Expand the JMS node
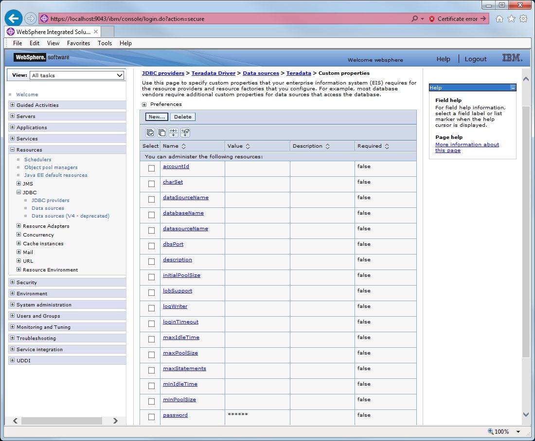This screenshot has height=441, width=535. (x=19, y=184)
